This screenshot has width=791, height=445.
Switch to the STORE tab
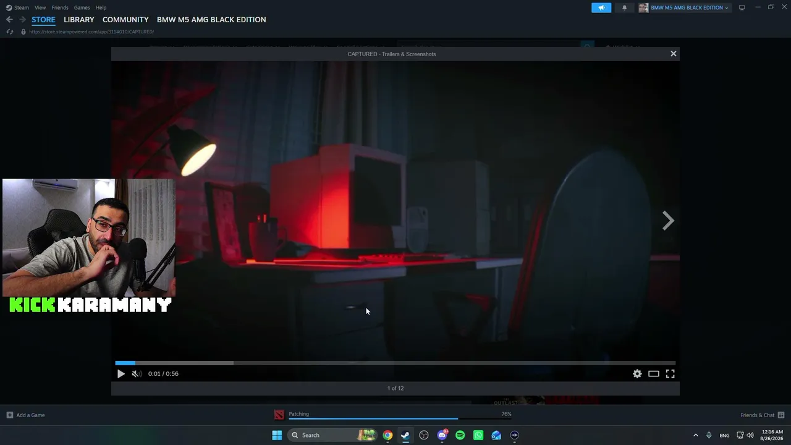[x=43, y=20]
